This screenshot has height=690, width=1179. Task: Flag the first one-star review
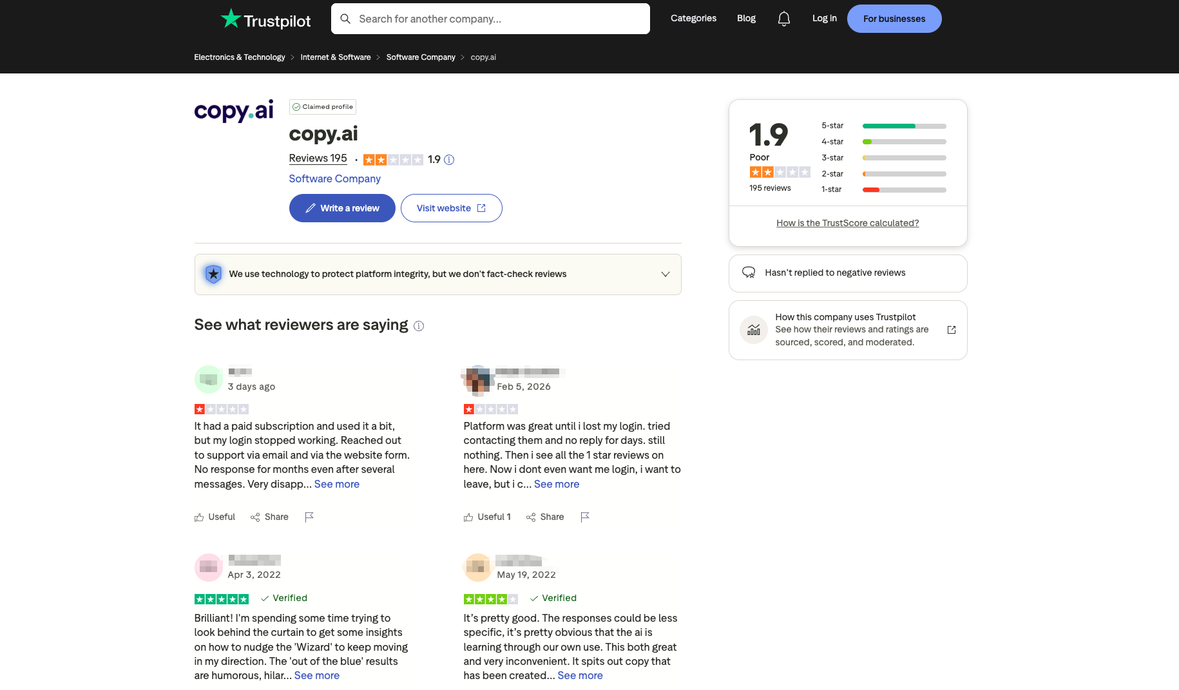[x=309, y=517]
